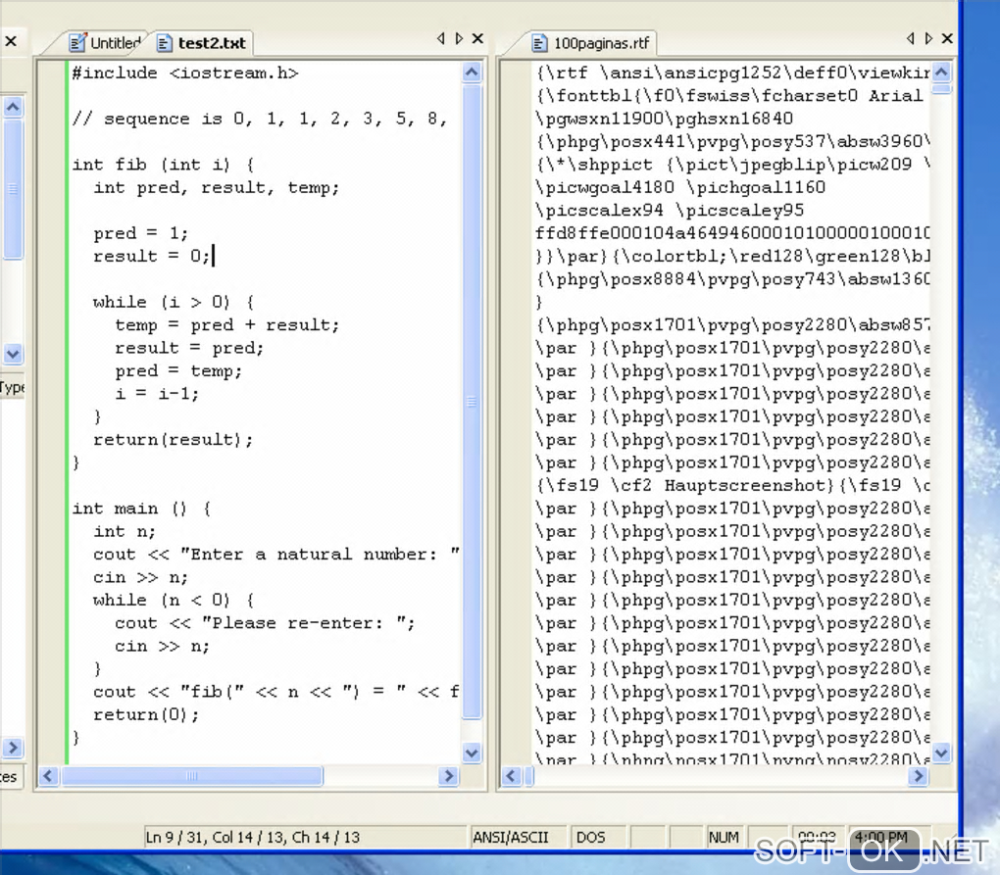The width and height of the screenshot is (1000, 875).
Task: Click the scroll-left arrow in the test2.txt pane
Action: 48,776
